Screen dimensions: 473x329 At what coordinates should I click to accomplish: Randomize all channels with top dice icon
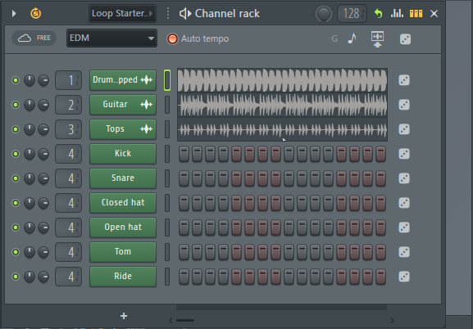point(405,39)
